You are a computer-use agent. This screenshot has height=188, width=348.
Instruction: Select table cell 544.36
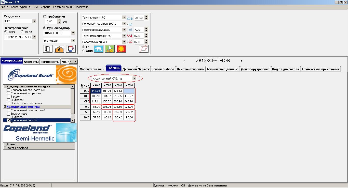tap(96, 91)
